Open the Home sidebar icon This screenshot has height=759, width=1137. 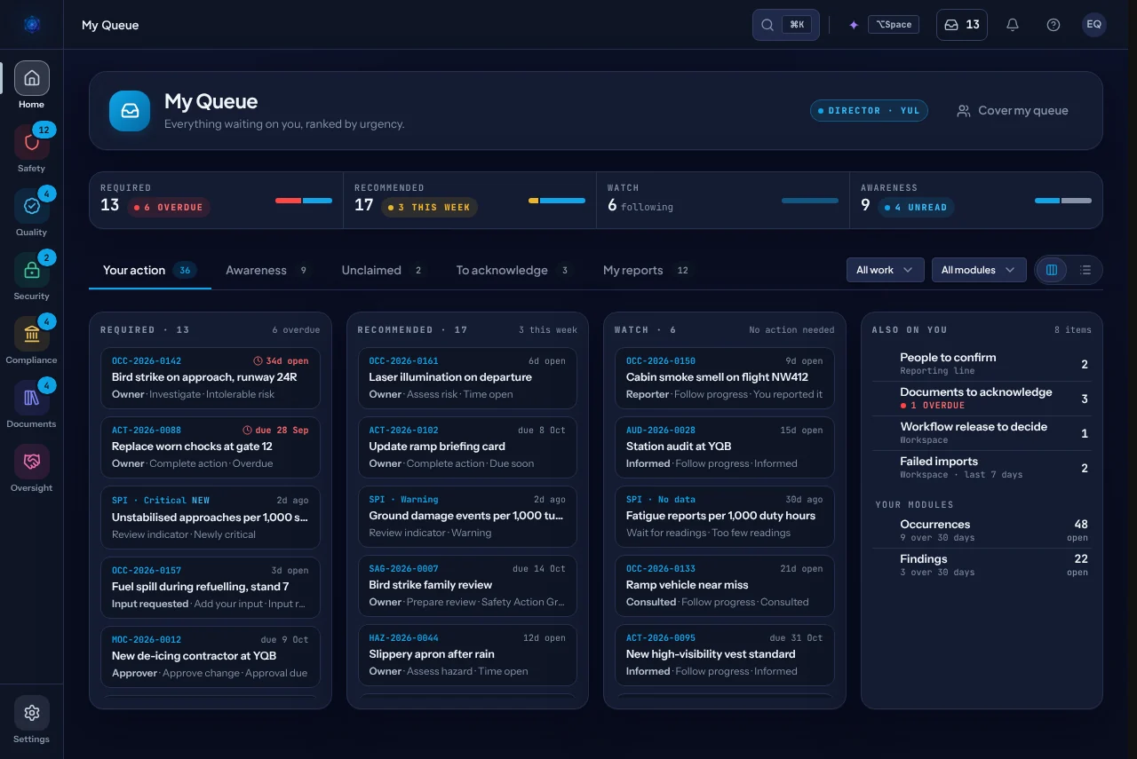point(32,78)
